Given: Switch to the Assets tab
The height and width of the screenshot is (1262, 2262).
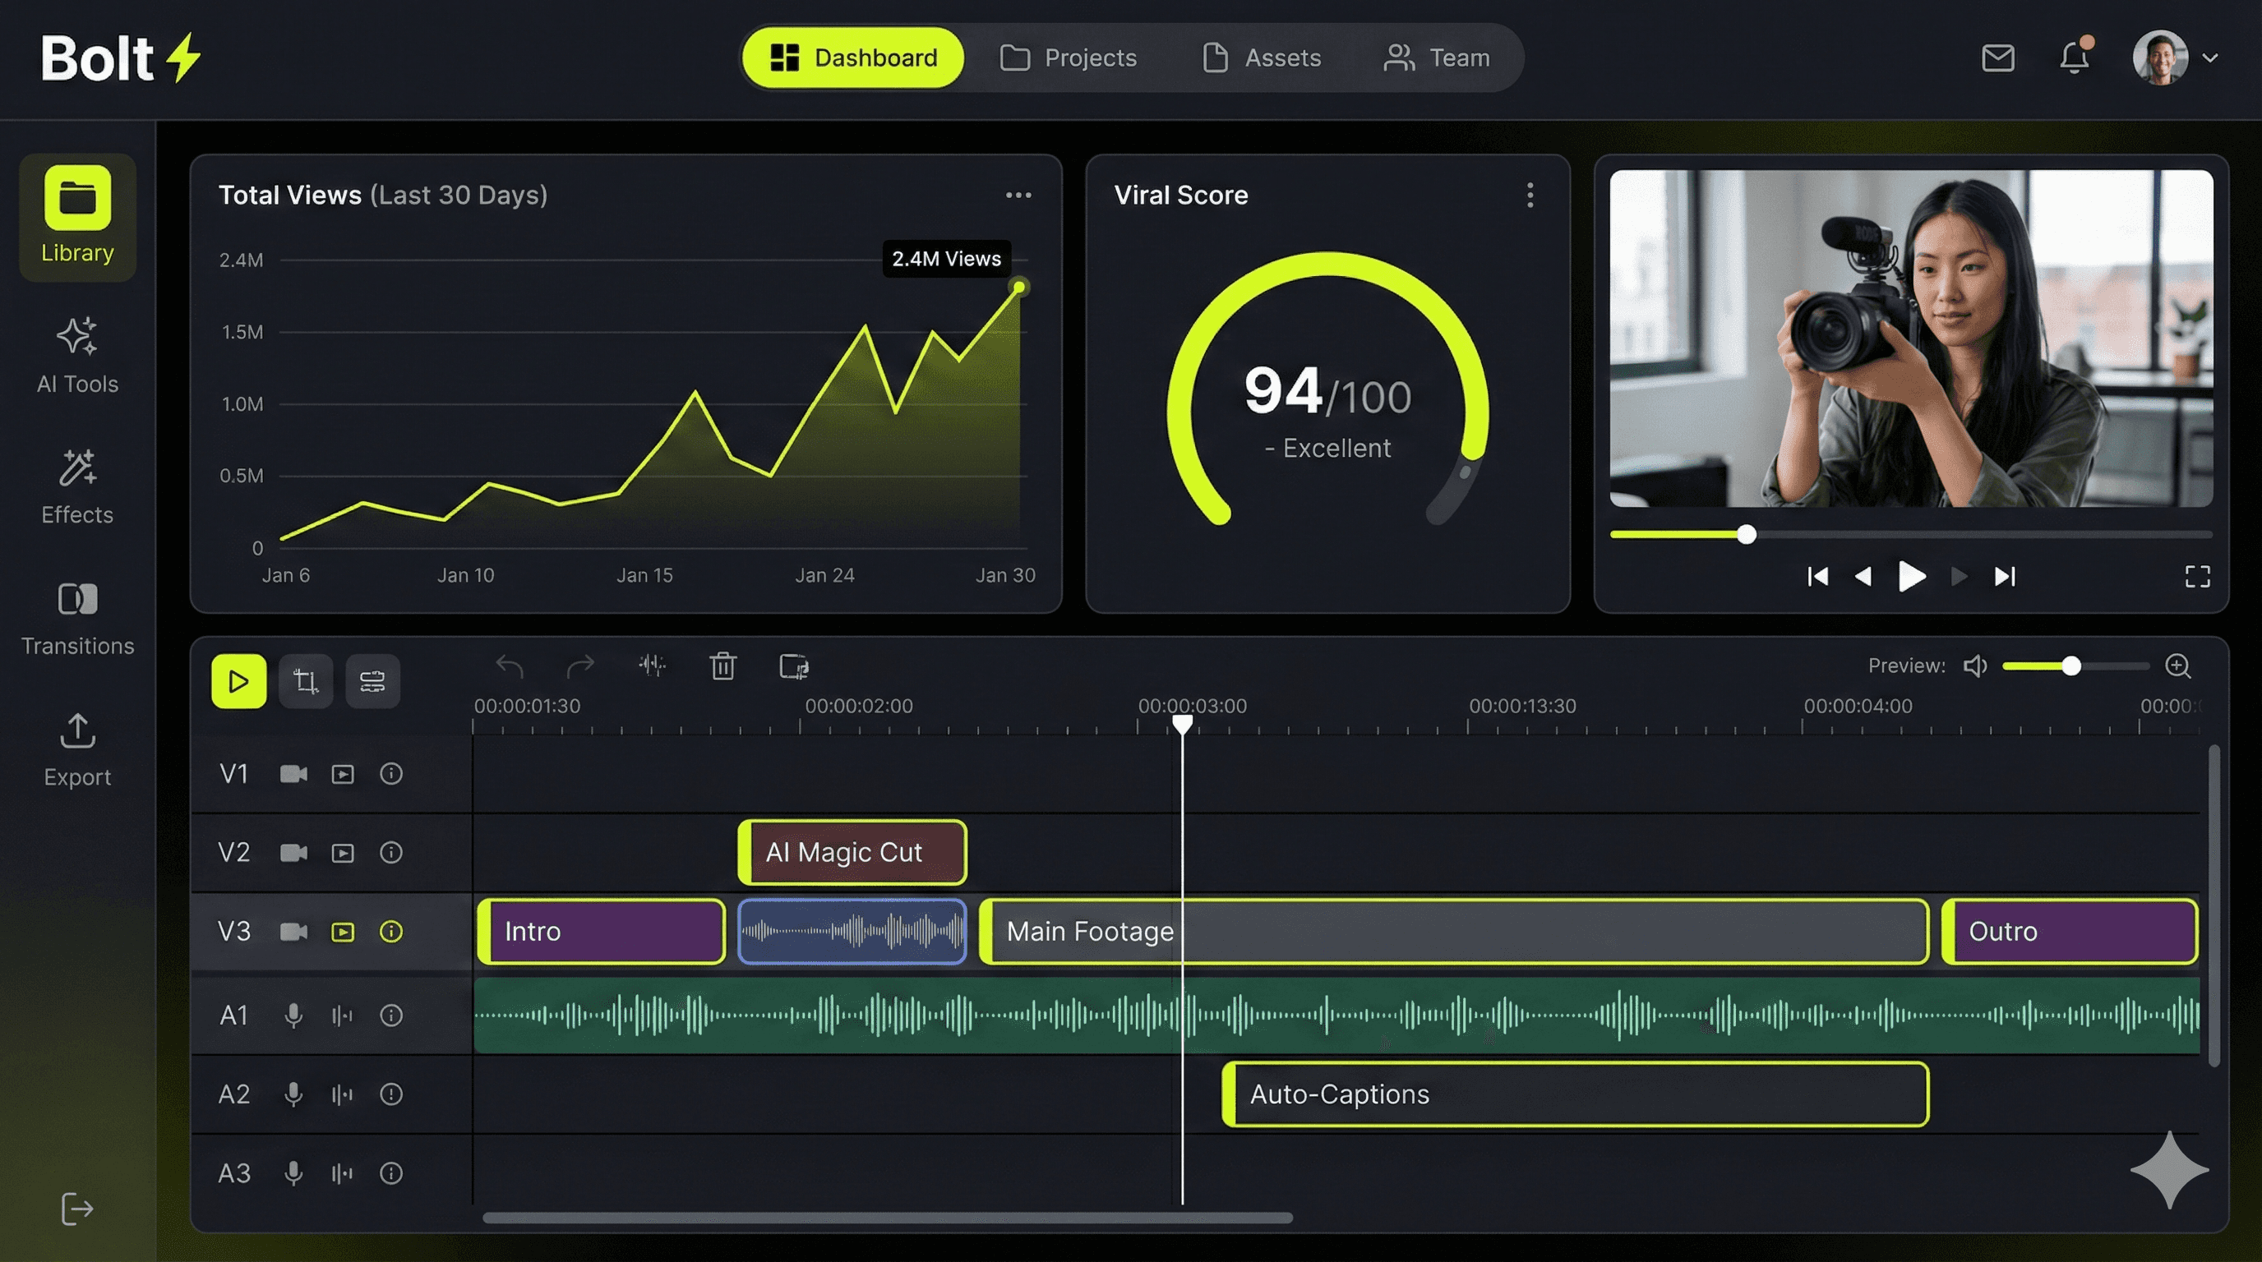Looking at the screenshot, I should click(x=1261, y=58).
